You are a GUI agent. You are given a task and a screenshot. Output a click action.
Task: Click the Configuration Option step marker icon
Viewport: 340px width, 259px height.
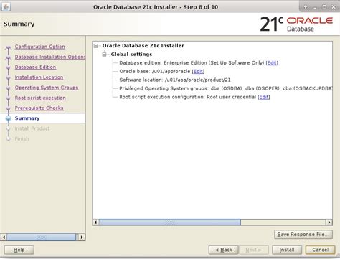(x=9, y=47)
